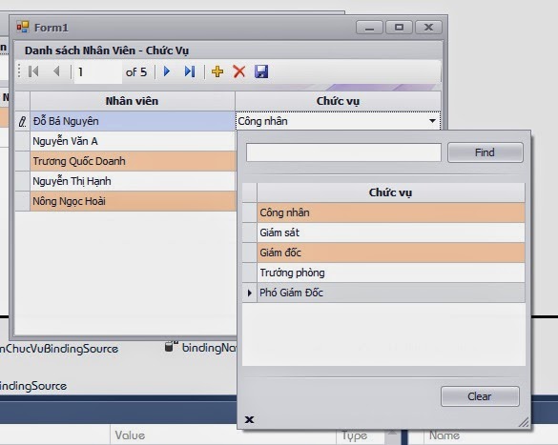Save data with floppy disk icon
This screenshot has width=558, height=445.
click(x=261, y=71)
